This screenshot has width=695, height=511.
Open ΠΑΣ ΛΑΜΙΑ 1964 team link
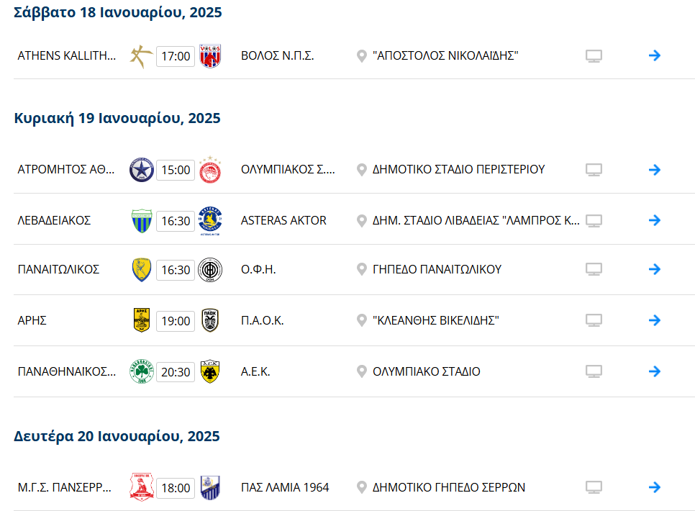pyautogui.click(x=285, y=487)
